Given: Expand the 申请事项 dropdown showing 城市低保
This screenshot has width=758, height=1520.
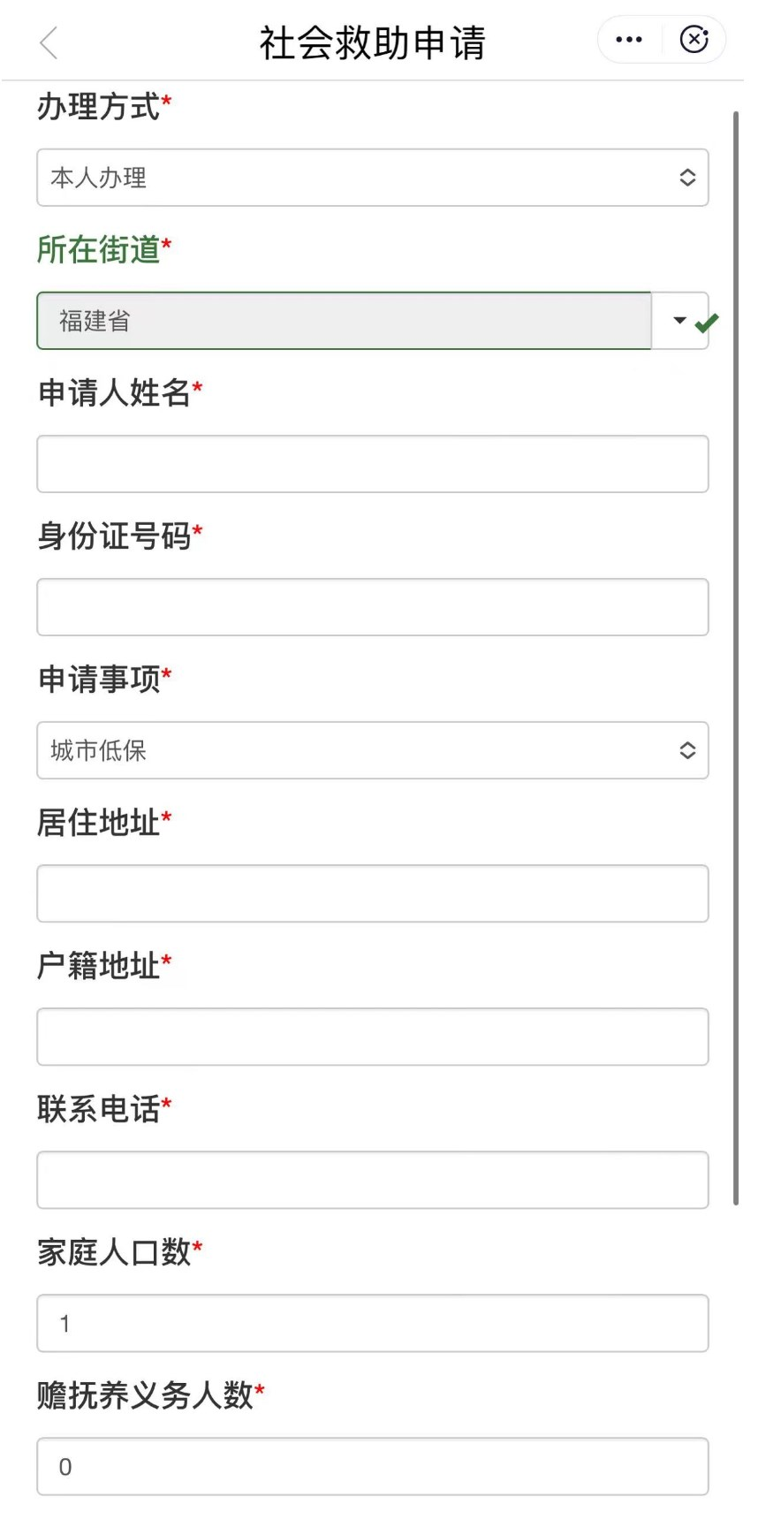Looking at the screenshot, I should click(372, 750).
